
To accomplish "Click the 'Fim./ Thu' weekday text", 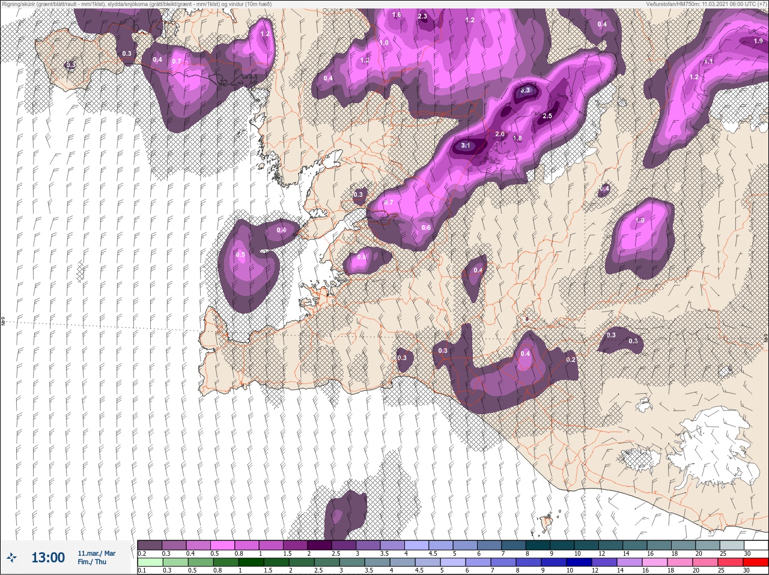I will click(92, 562).
